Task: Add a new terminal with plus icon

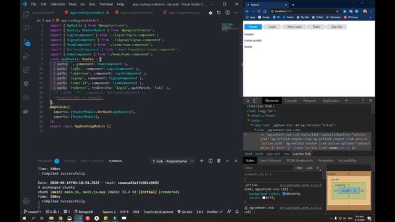Action: click(202, 161)
